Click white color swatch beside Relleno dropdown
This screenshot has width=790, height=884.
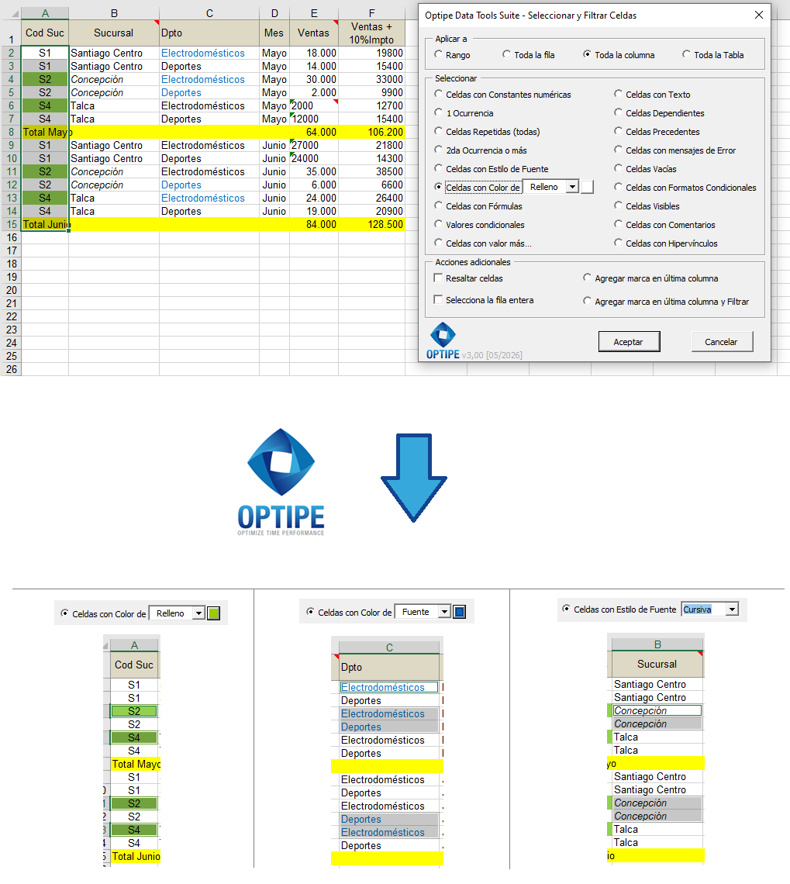tap(587, 187)
